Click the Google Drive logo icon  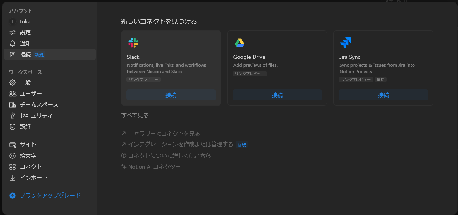click(x=240, y=43)
